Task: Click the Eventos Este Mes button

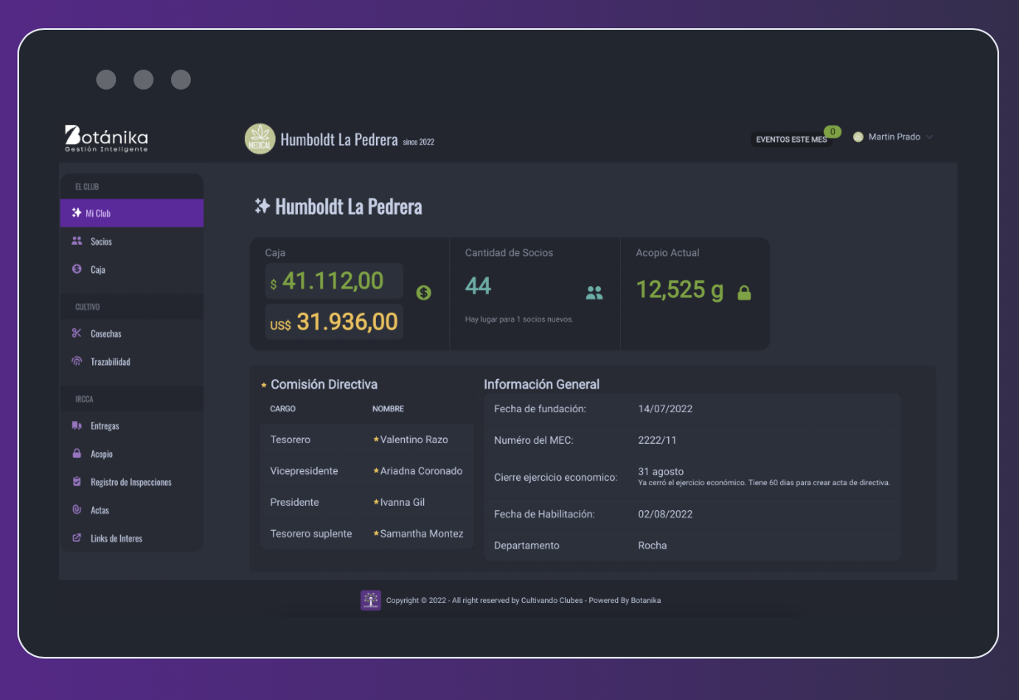Action: tap(792, 139)
